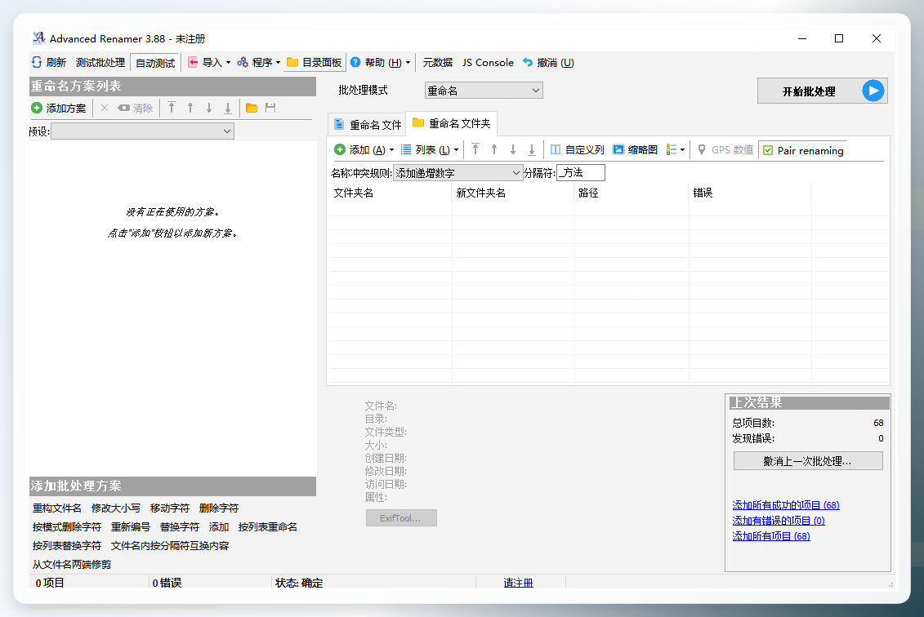This screenshot has height=617, width=924.
Task: Move item up in file toolbar
Action: [x=494, y=149]
